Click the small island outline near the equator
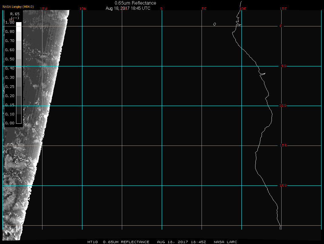Viewport: 324px width, 244px height. [214, 24]
